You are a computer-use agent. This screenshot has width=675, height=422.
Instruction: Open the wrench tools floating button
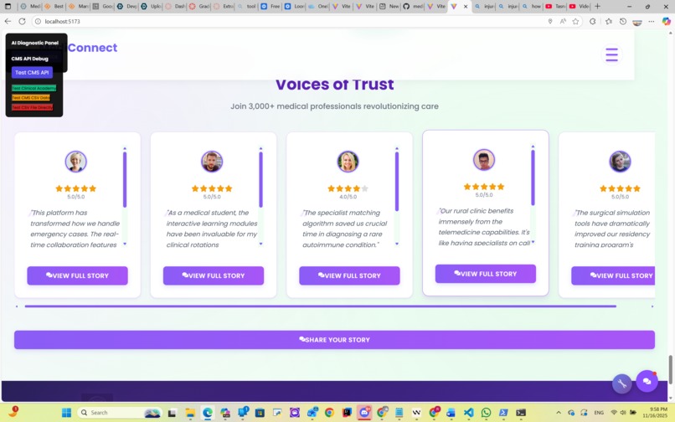click(x=621, y=383)
